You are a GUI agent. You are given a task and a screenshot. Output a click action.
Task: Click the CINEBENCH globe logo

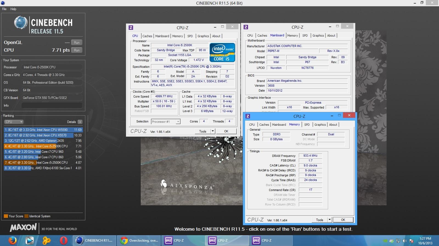click(x=21, y=23)
